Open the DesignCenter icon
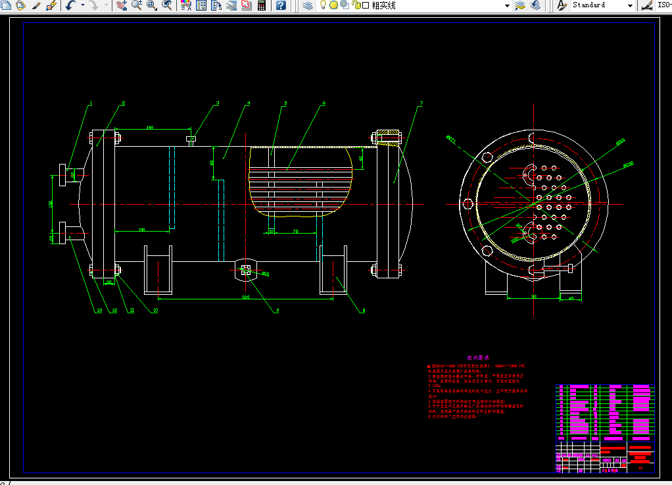 click(x=201, y=5)
